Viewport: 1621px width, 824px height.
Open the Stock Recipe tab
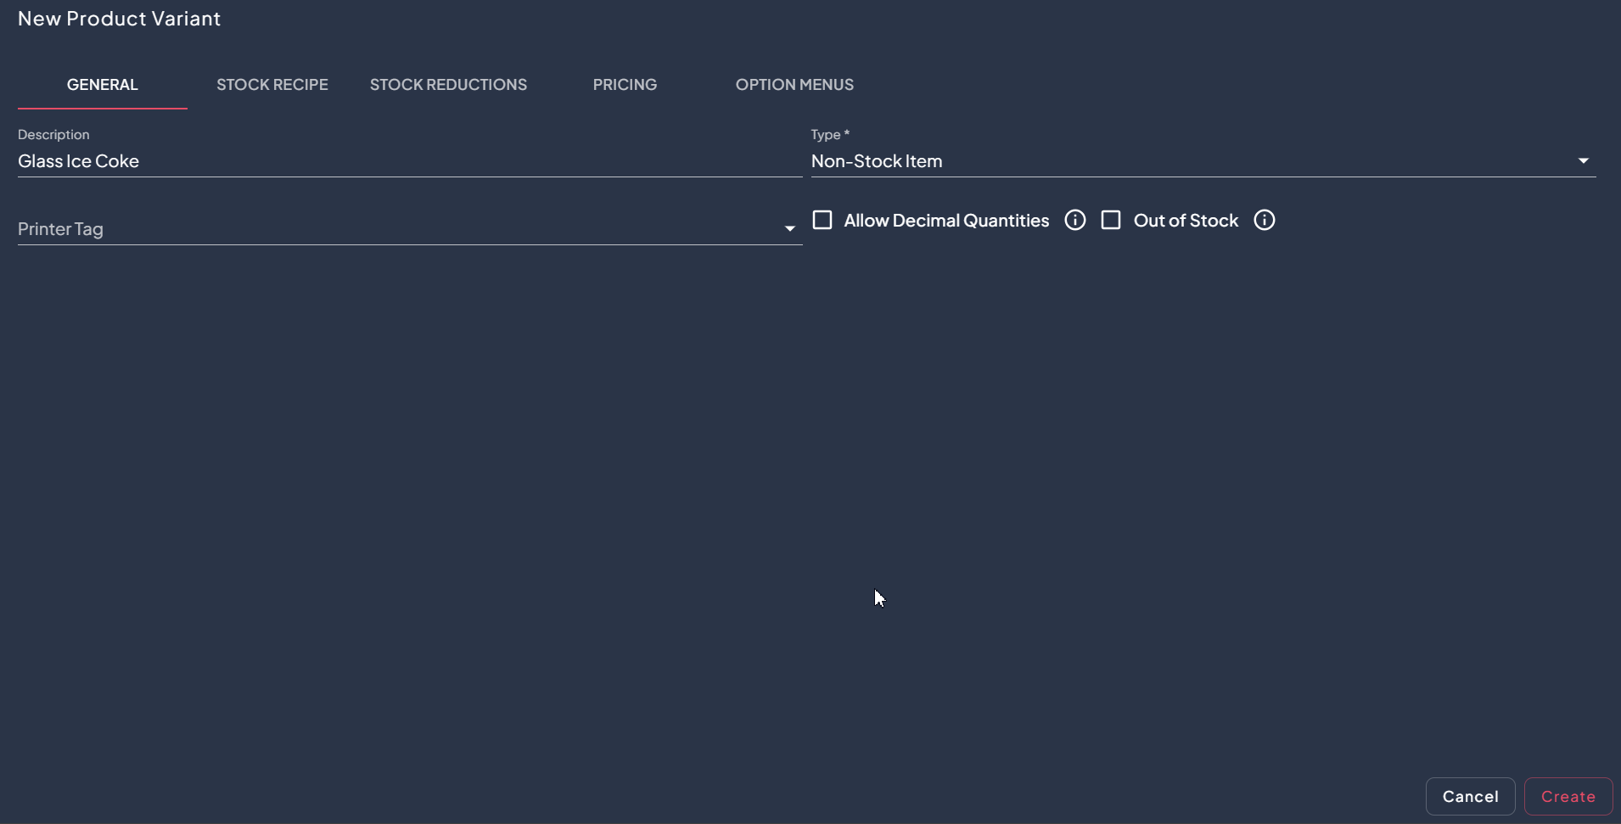click(272, 85)
